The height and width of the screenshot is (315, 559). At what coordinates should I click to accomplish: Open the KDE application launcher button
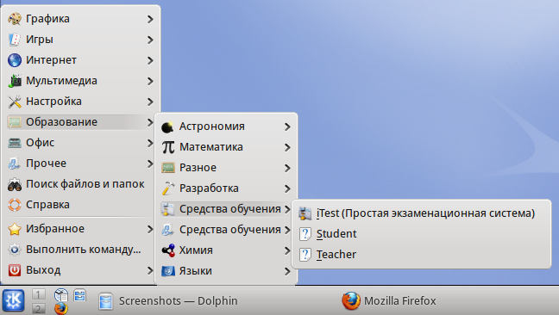coord(13,300)
